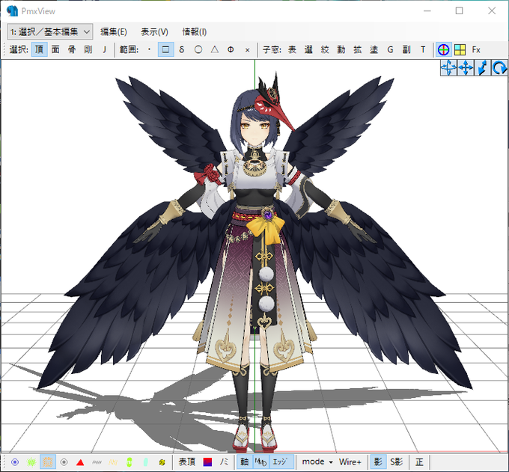509x472 pixels.
Task: Select face (面) selection mode
Action: pos(55,49)
